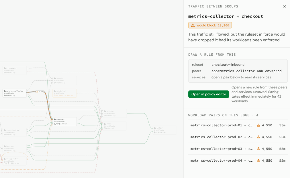Select the ci-runners group node
Screen dimensions: 290x178
tap(15, 70)
